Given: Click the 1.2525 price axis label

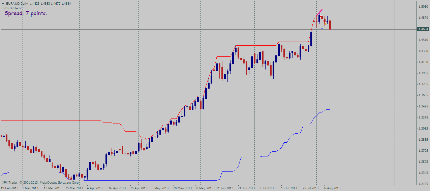Looking at the screenshot, I should click(424, 162).
